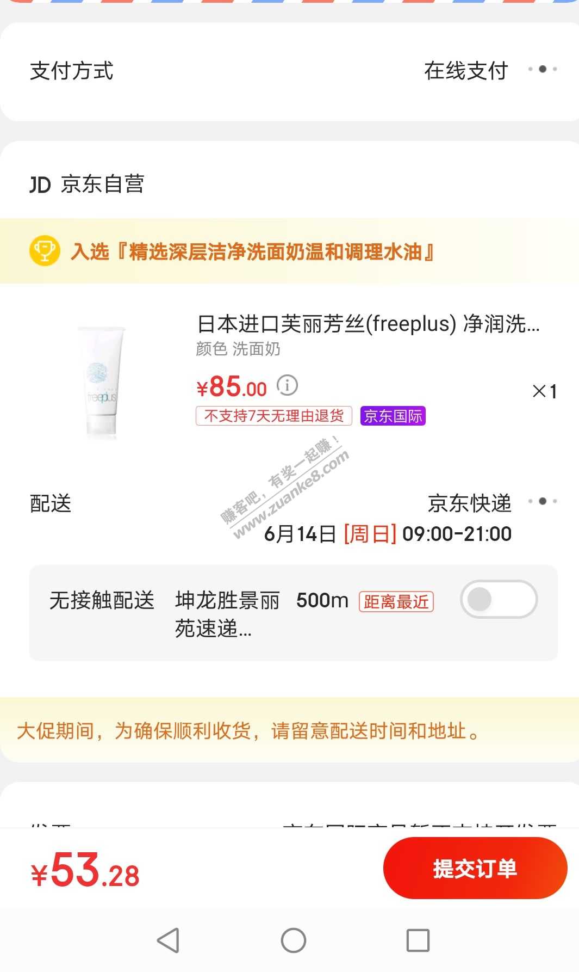Expand 京东快递 delivery options dots
The width and height of the screenshot is (579, 972).
(x=543, y=501)
